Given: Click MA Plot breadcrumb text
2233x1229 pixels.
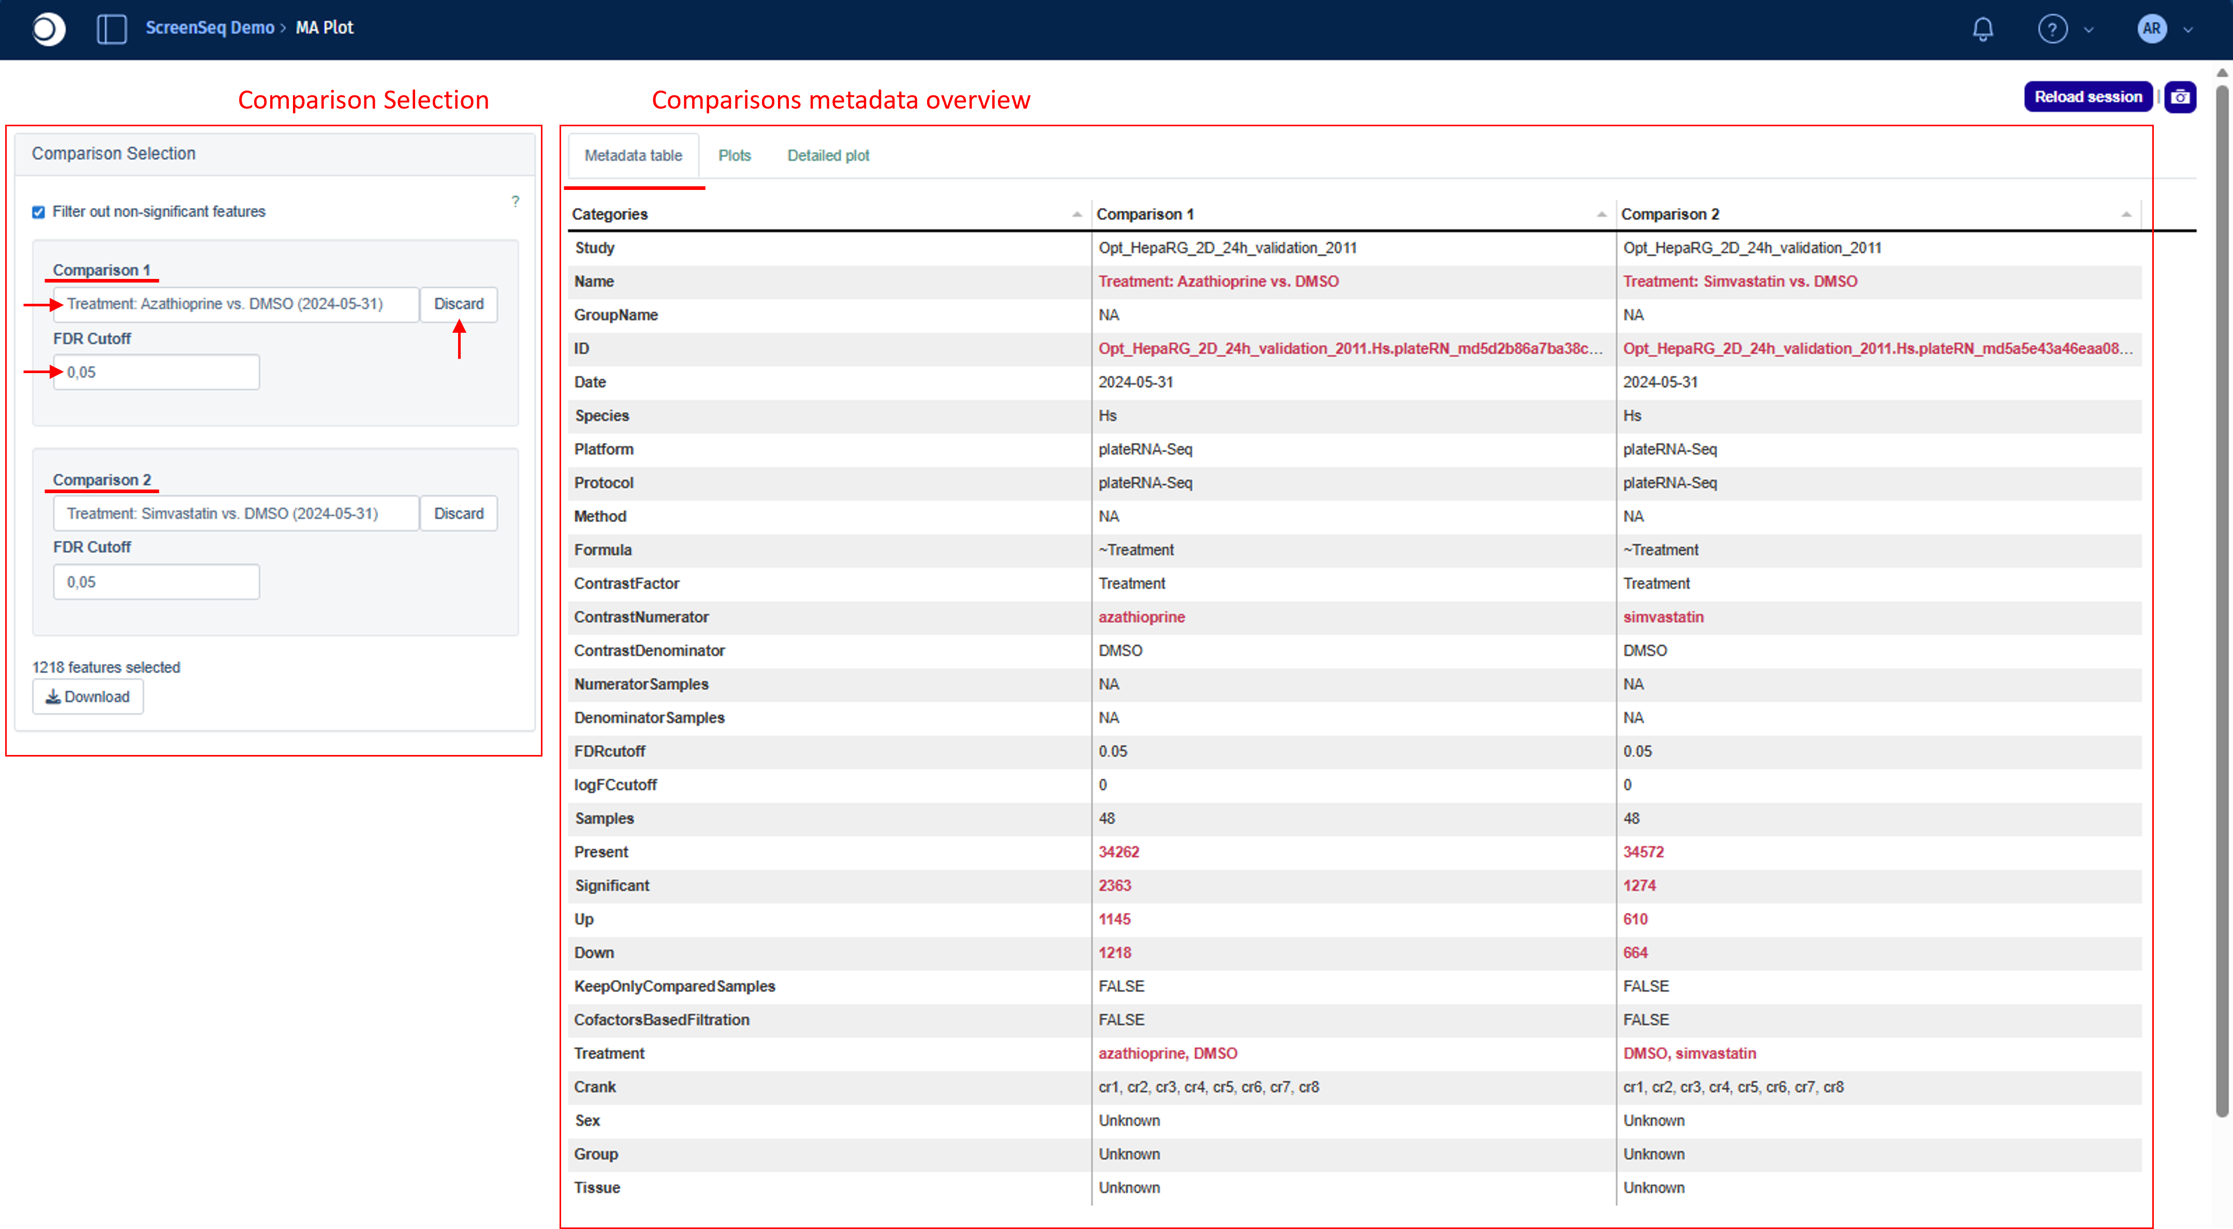Looking at the screenshot, I should pyautogui.click(x=324, y=28).
